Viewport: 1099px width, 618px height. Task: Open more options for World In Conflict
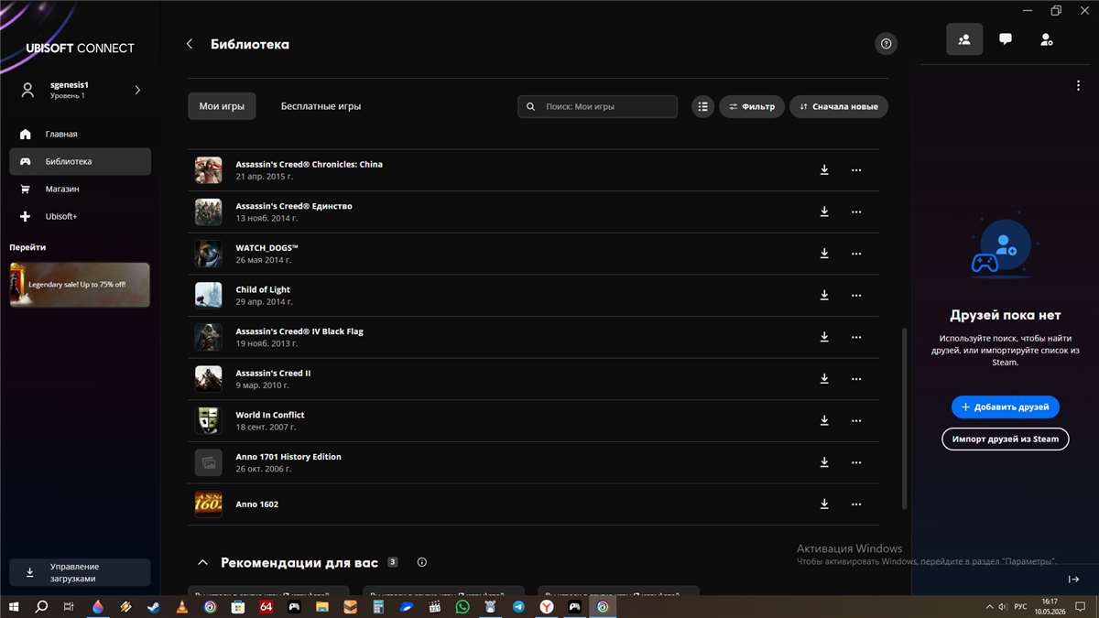pyautogui.click(x=856, y=420)
